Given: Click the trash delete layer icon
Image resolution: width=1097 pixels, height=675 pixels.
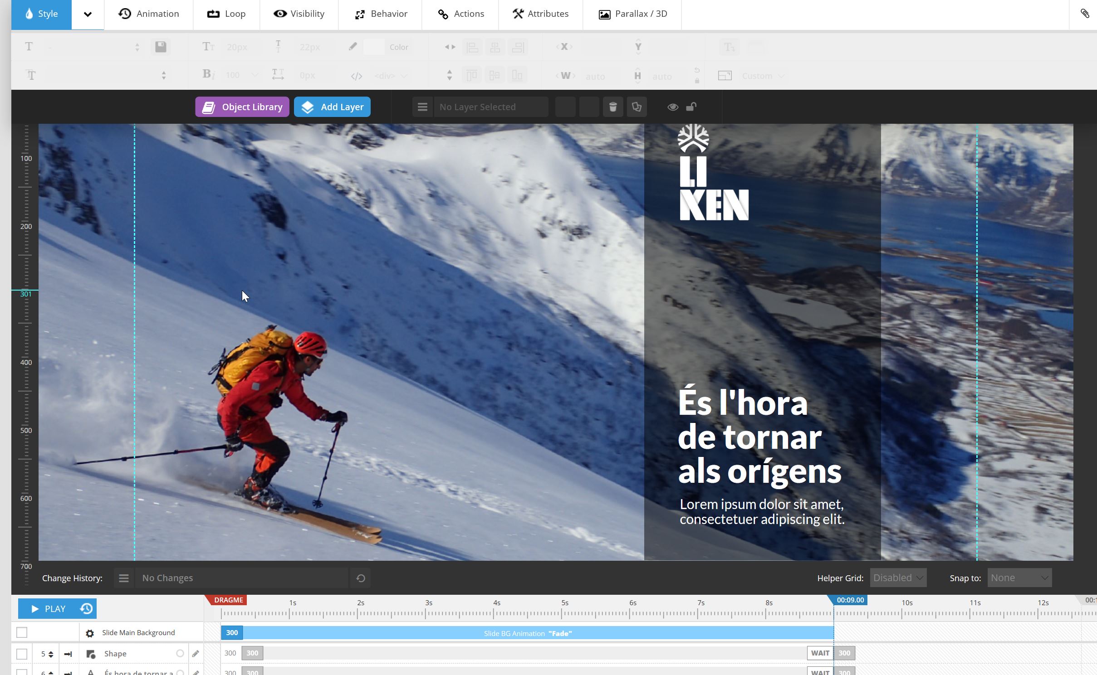Looking at the screenshot, I should pos(612,107).
